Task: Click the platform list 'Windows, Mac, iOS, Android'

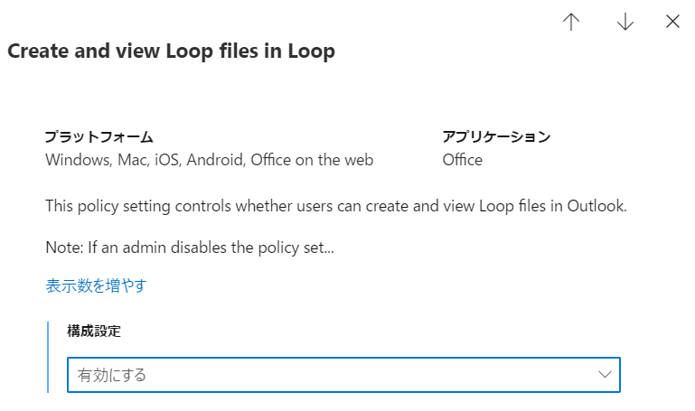Action: tap(145, 160)
